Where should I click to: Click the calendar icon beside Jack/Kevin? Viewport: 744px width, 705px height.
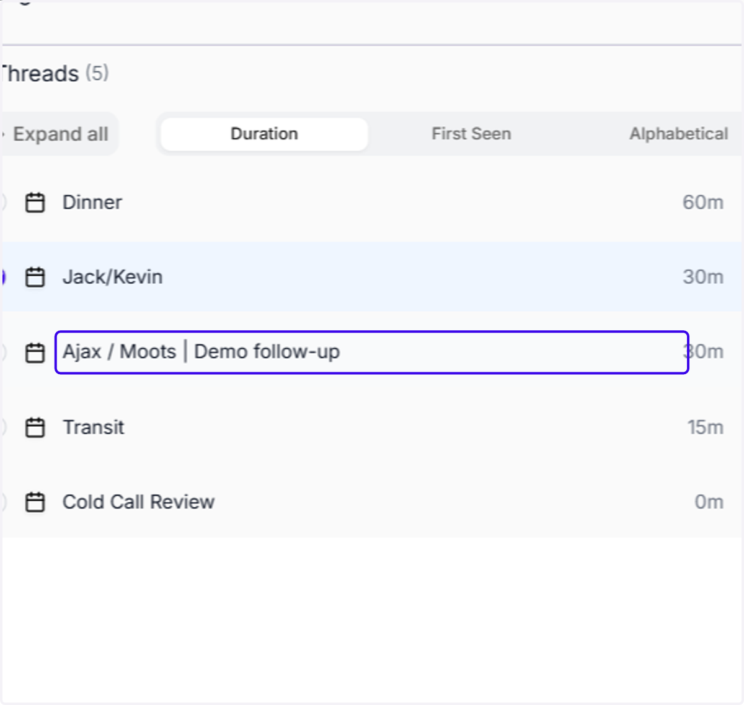click(x=35, y=277)
